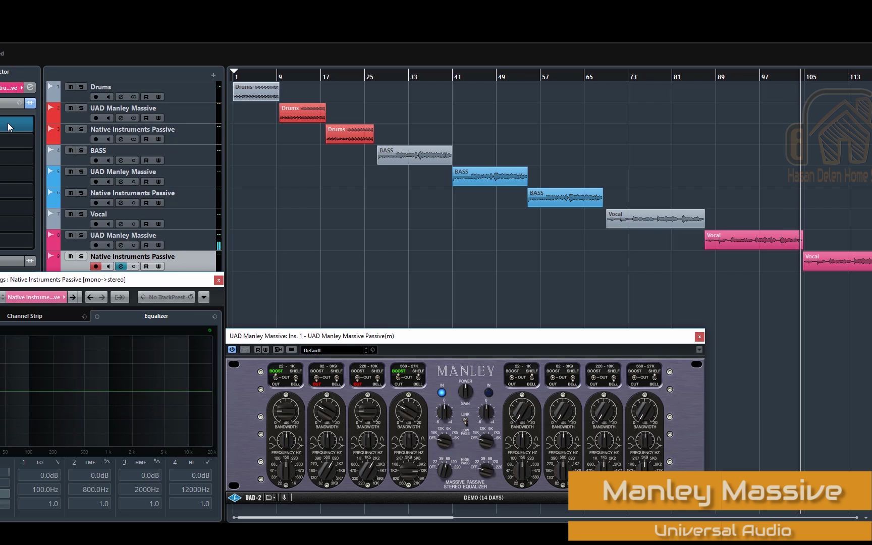Open Equalizer preset diamond icon
Screen dimensions: 872x545
pos(214,316)
